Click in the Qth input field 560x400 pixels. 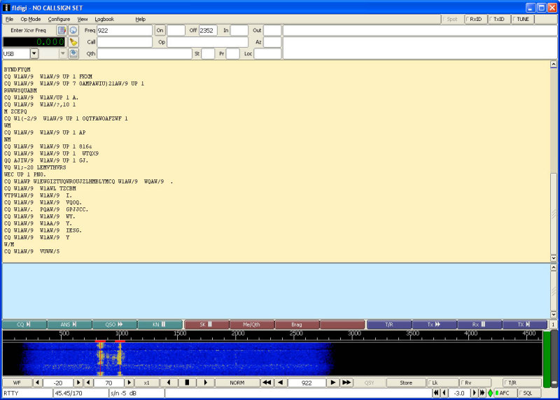tap(144, 54)
